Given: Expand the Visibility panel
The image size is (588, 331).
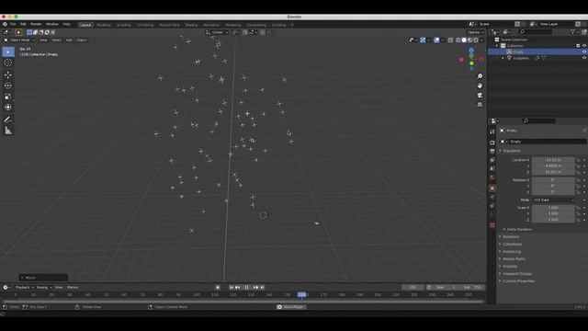Looking at the screenshot, I should (x=510, y=267).
